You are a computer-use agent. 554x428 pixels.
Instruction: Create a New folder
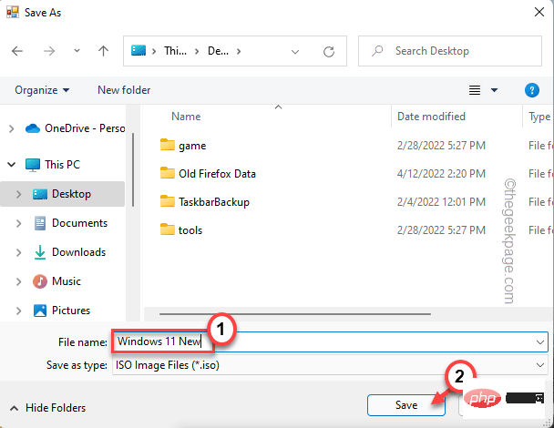pos(124,90)
